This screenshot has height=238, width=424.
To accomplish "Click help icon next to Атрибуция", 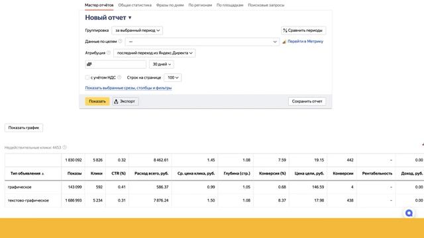I will coord(109,53).
